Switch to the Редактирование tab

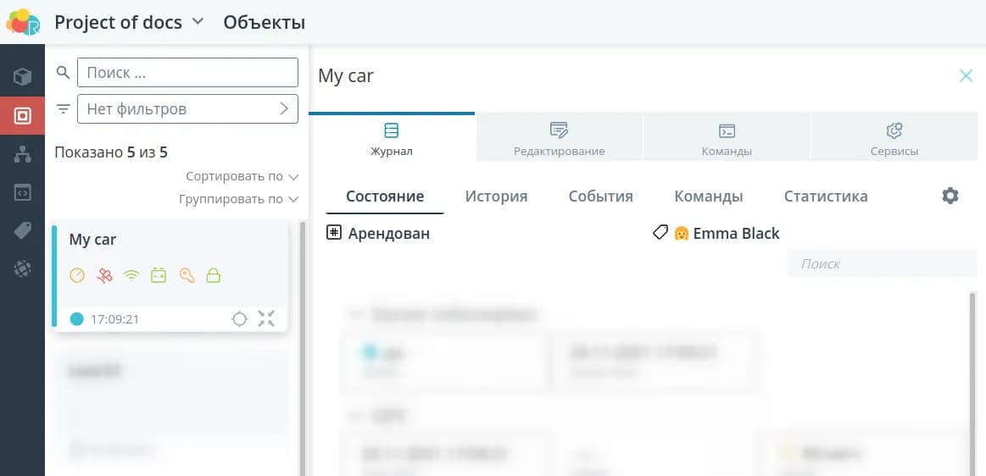coord(560,139)
